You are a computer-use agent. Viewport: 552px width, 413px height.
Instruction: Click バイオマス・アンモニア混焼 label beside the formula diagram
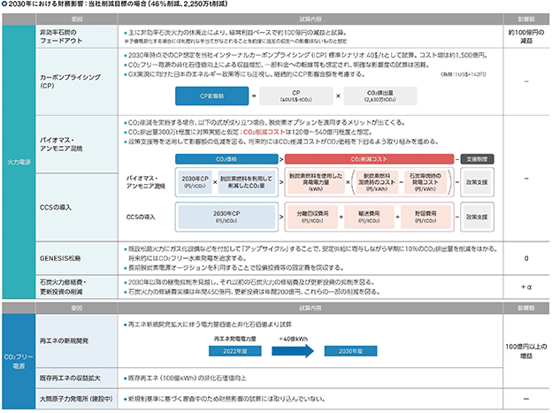[x=146, y=182]
